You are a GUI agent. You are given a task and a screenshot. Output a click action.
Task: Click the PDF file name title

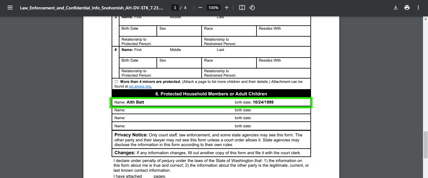click(92, 8)
